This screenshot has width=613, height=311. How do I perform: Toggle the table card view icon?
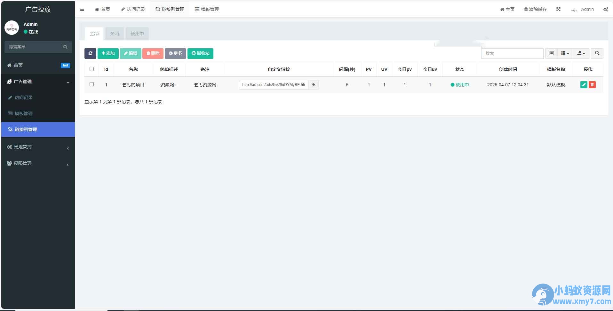coord(551,53)
